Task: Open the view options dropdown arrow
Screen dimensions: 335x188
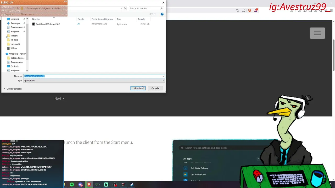Action: [x=155, y=14]
